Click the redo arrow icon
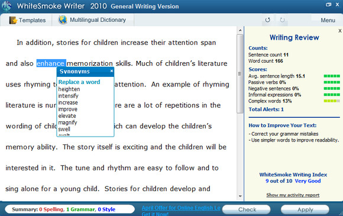The width and height of the screenshot is (343, 216). point(282,20)
